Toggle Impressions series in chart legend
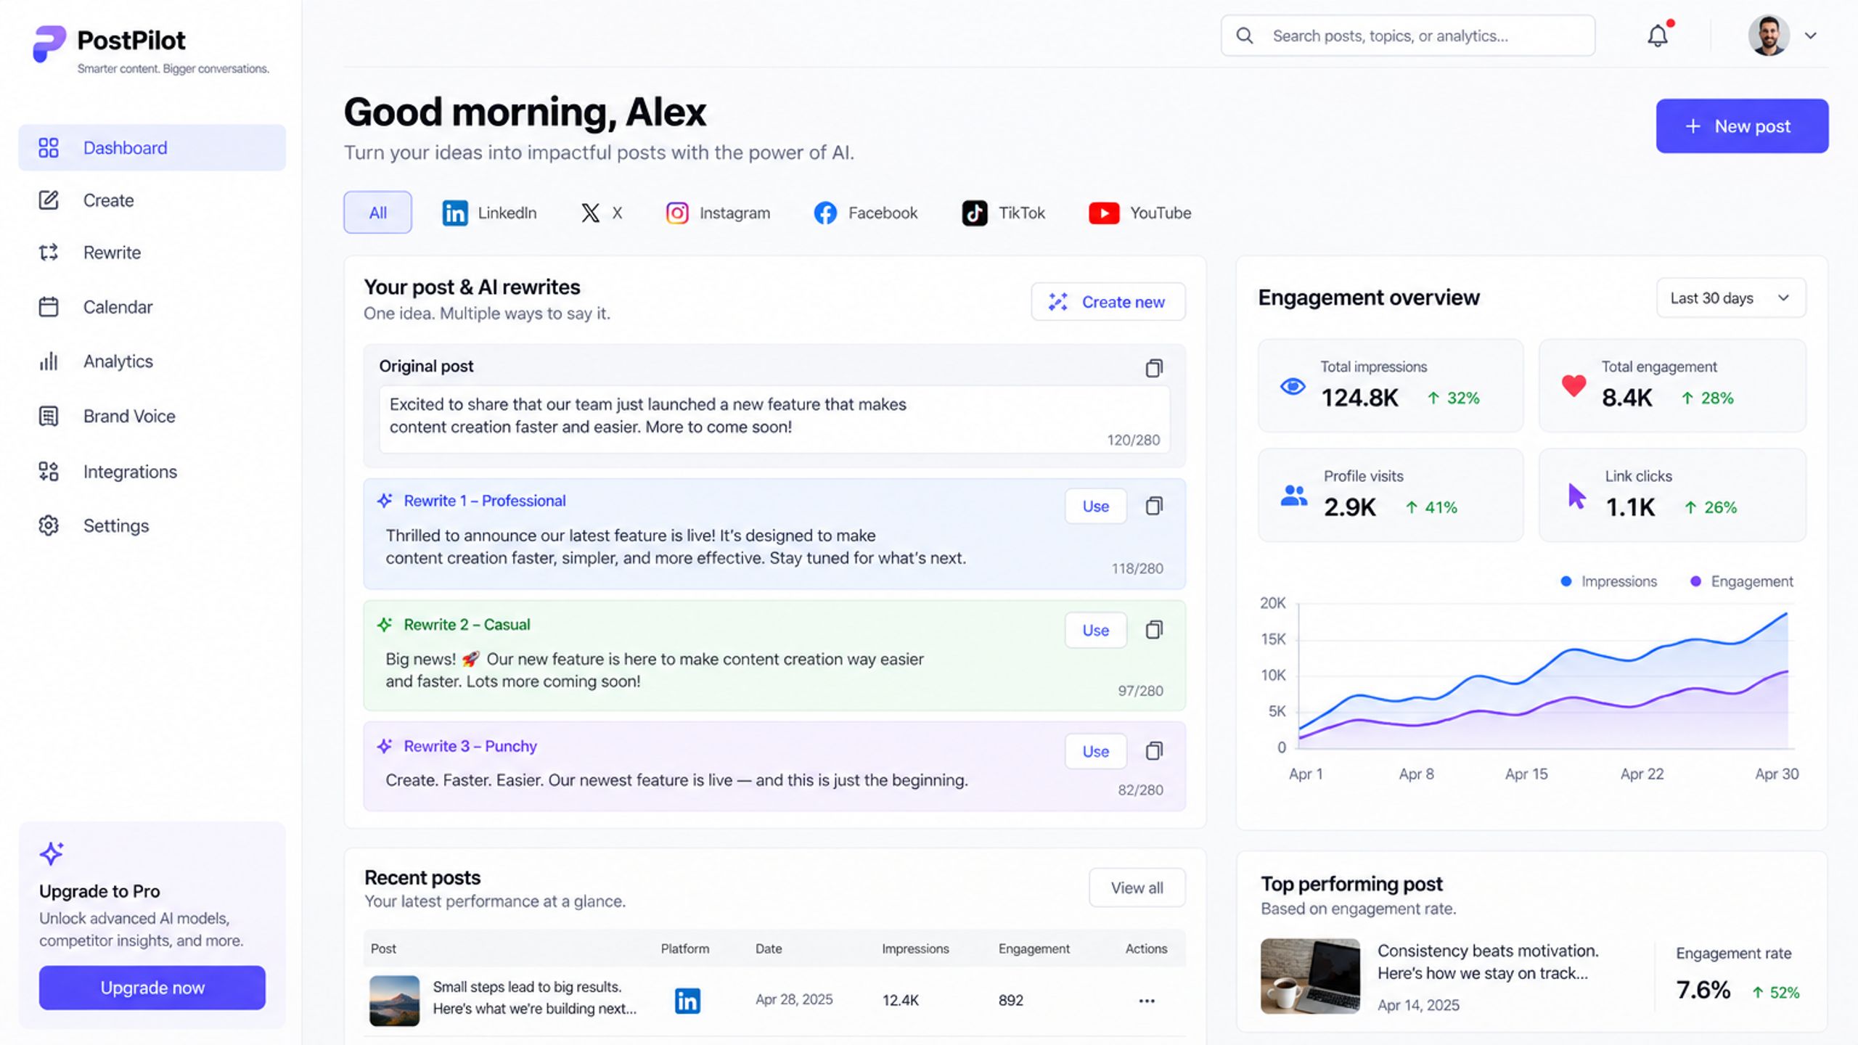The image size is (1858, 1045). [x=1608, y=581]
